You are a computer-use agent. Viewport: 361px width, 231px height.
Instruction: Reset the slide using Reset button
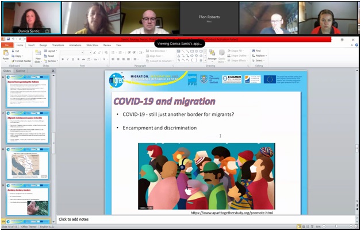[x=52, y=56]
